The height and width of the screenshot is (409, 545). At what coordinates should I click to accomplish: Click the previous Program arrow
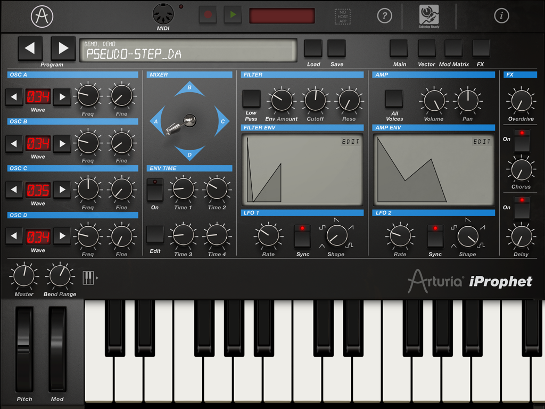[30, 48]
